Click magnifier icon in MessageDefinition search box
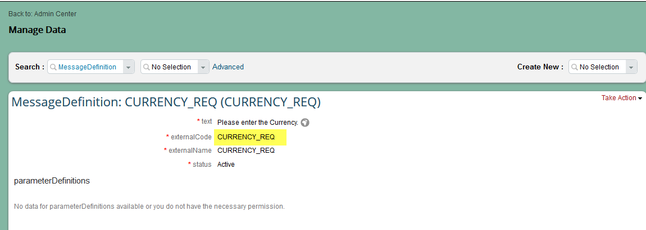The height and width of the screenshot is (230, 646). click(x=53, y=67)
